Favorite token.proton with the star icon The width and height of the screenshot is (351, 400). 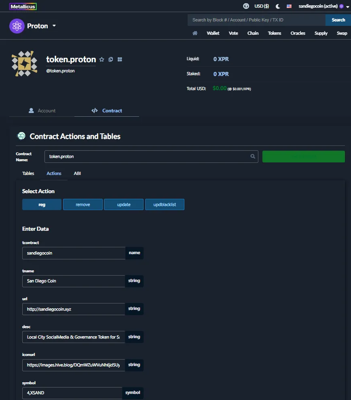point(101,59)
